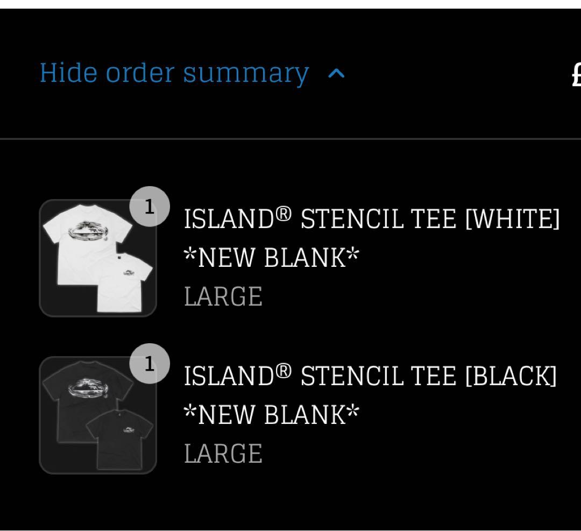Viewport: 581px width, 531px height.
Task: Click the pound sign order total
Action: [576, 74]
